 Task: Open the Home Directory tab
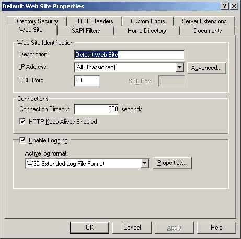pos(147,31)
